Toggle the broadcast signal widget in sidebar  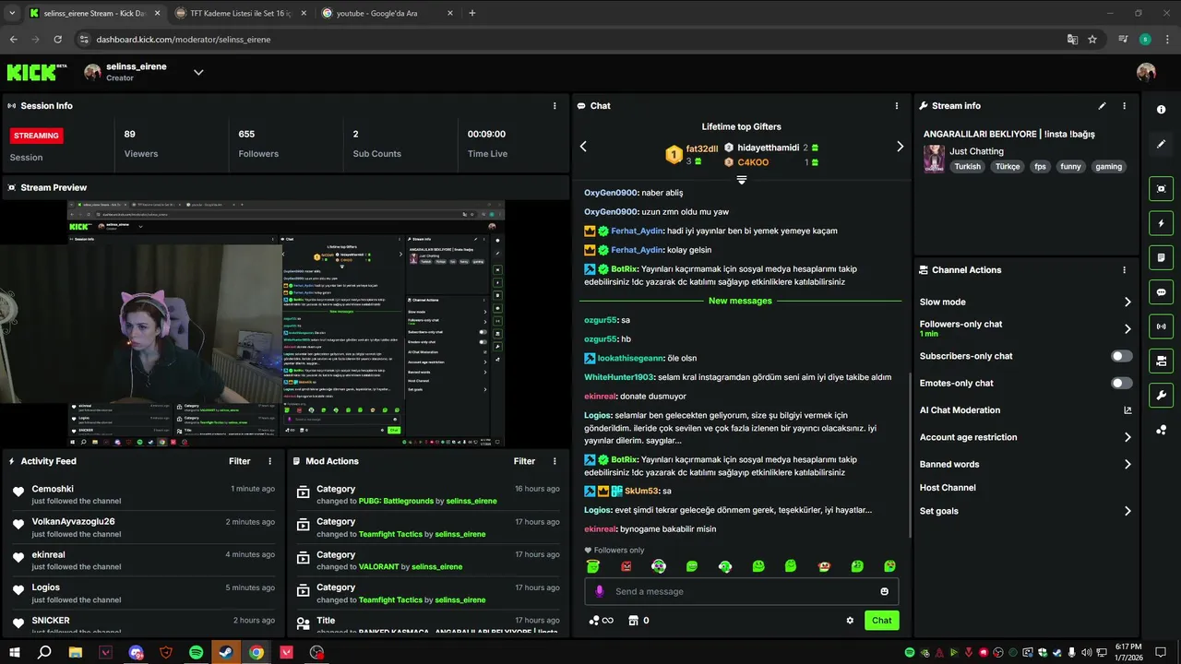[1161, 326]
